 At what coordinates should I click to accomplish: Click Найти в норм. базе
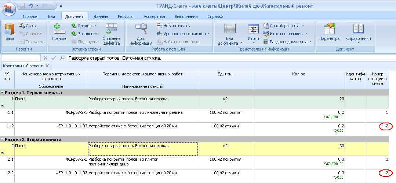(x=178, y=42)
